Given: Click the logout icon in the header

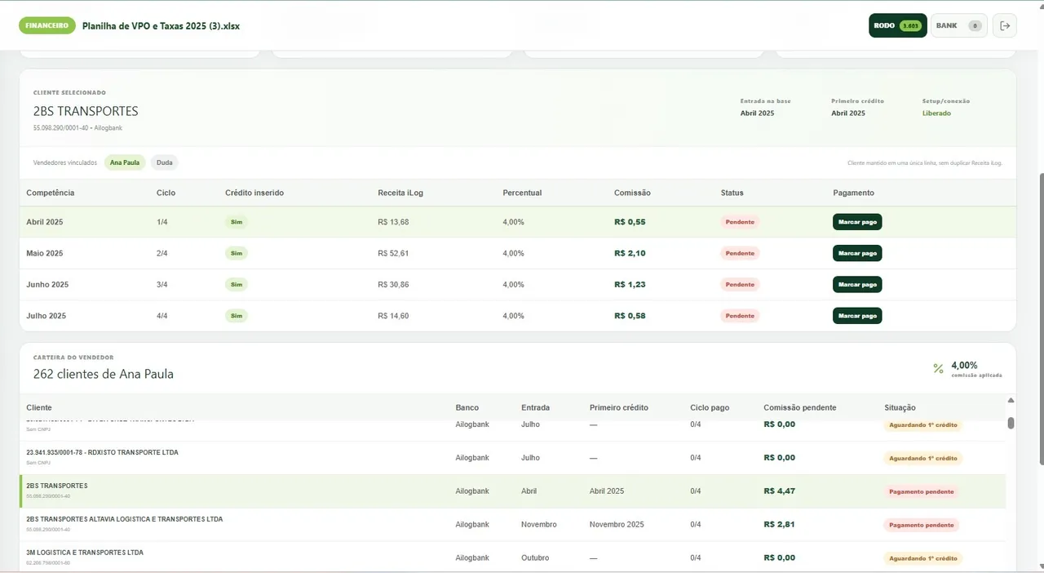Looking at the screenshot, I should point(1005,25).
